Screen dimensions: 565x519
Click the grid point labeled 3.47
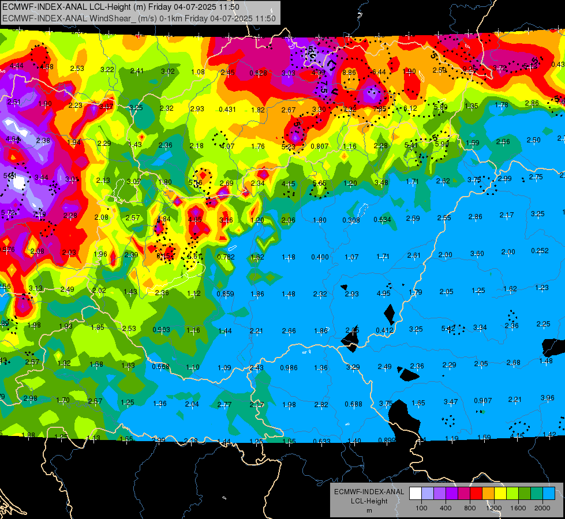[451, 401]
